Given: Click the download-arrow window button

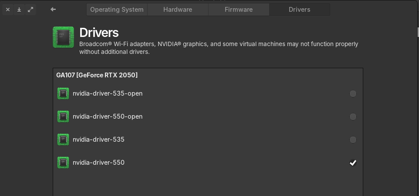Looking at the screenshot, I should [x=19, y=10].
